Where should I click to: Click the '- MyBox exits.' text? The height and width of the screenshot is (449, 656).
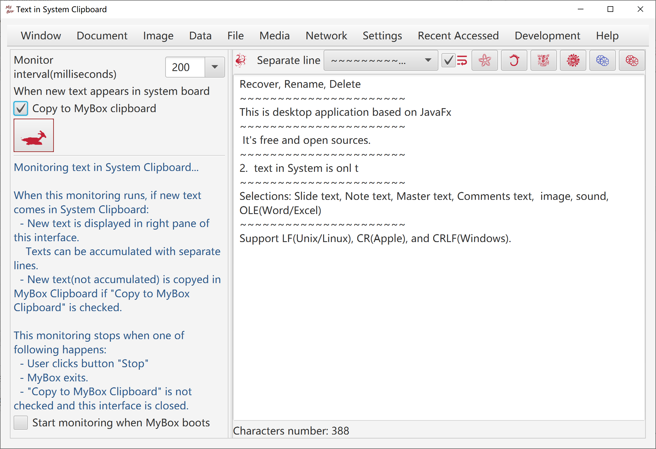click(54, 378)
